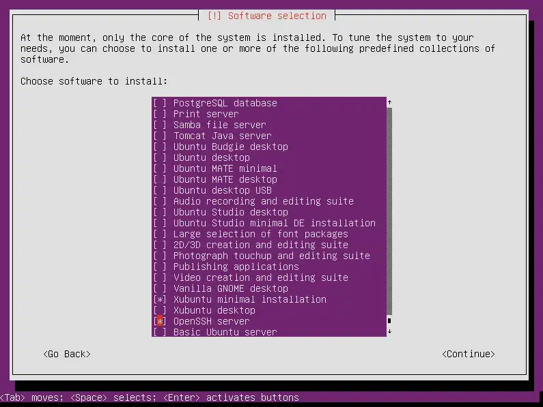Image resolution: width=543 pixels, height=407 pixels.
Task: Click the scrollbar position marker block
Action: (389, 320)
